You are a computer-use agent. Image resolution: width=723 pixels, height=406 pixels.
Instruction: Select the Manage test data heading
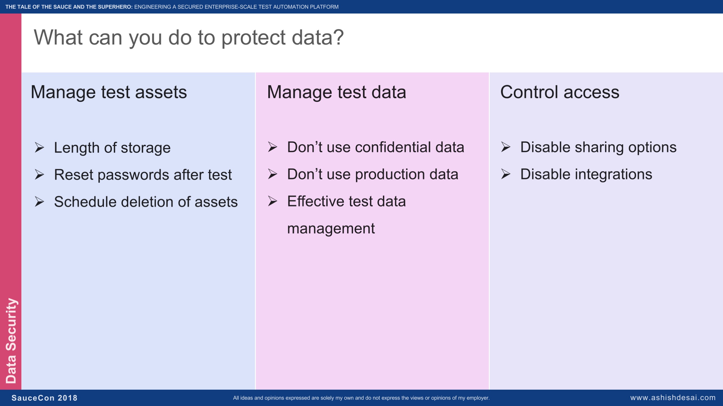point(337,92)
